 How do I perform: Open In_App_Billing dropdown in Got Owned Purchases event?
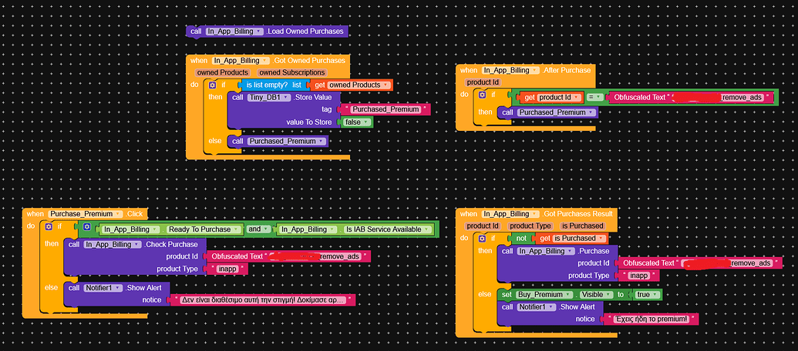pyautogui.click(x=241, y=61)
